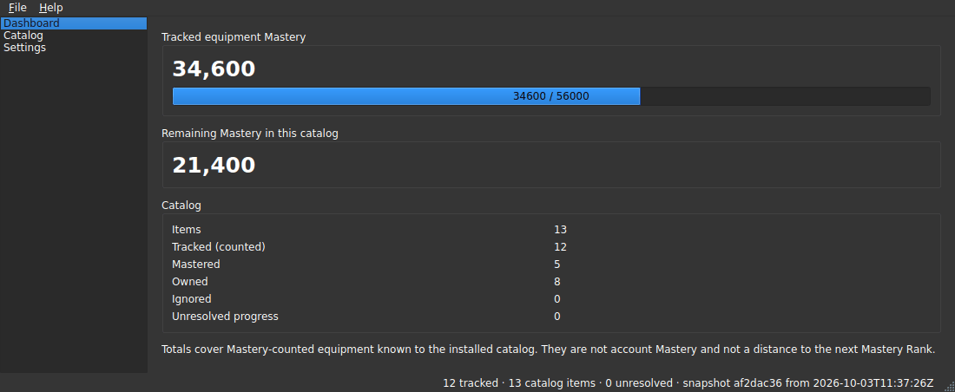Select the Owned row label
Screen dimensions: 955x392
(x=190, y=282)
